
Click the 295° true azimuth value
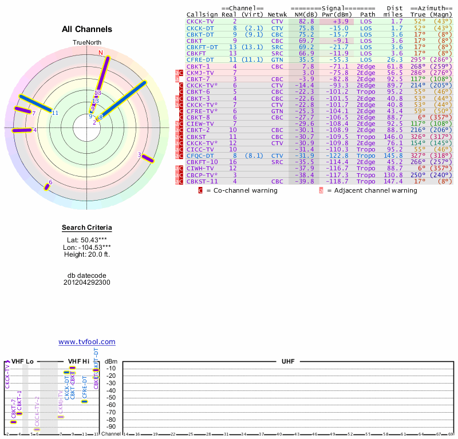[x=418, y=60]
